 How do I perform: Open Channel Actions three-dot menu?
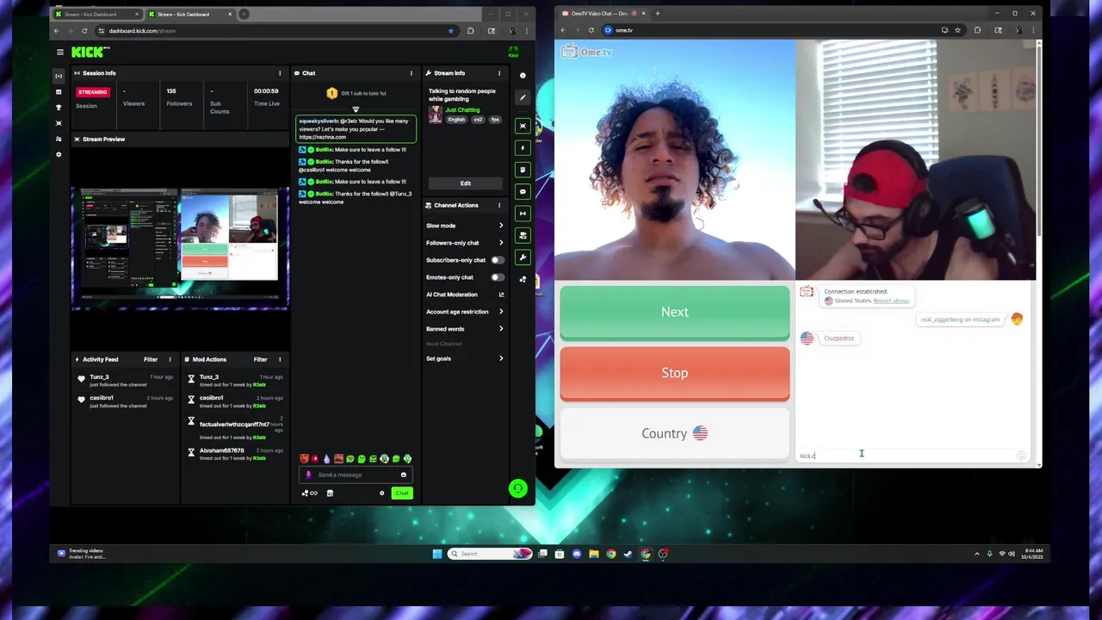click(x=498, y=205)
